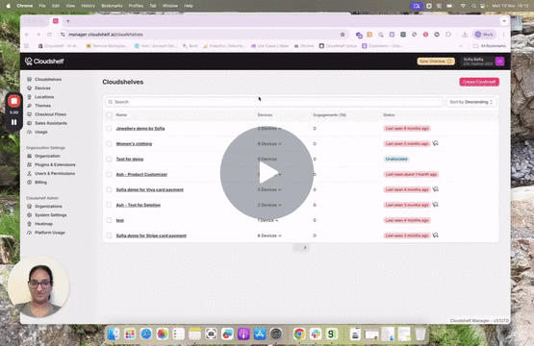This screenshot has width=534, height=346.
Task: Expand 6 Devices dropdown for Stripe card payment row
Action: (269, 235)
